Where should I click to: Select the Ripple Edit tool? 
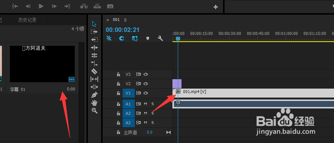(94, 47)
